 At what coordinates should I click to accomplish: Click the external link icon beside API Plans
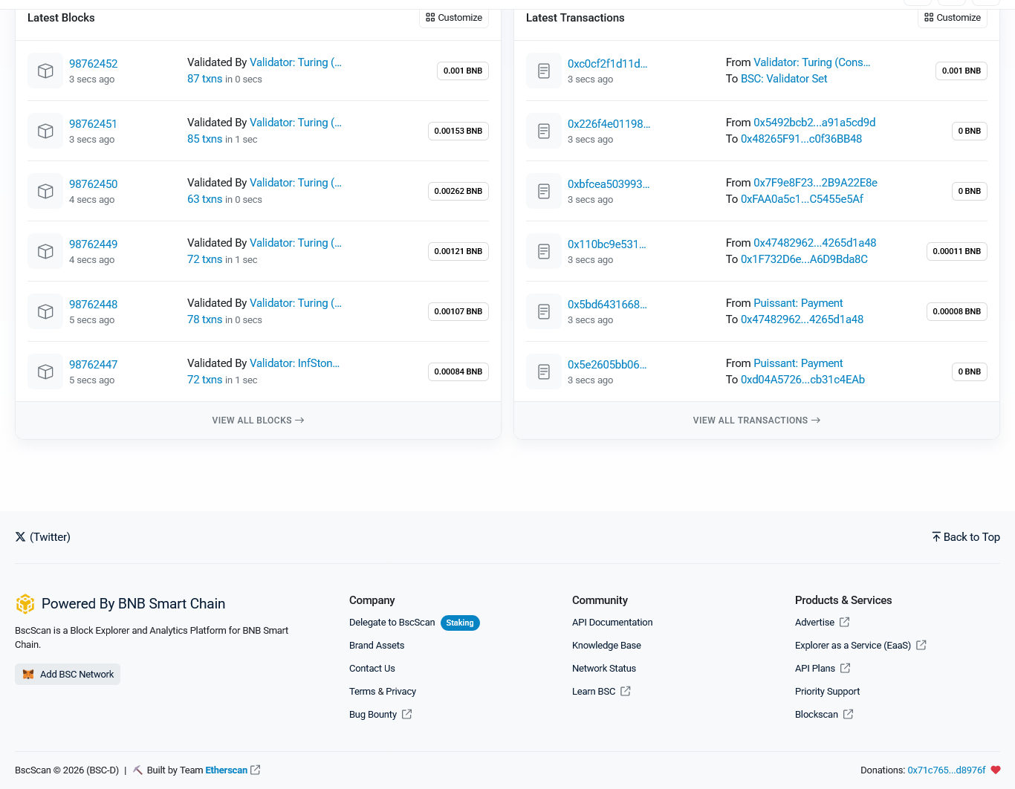pyautogui.click(x=845, y=669)
